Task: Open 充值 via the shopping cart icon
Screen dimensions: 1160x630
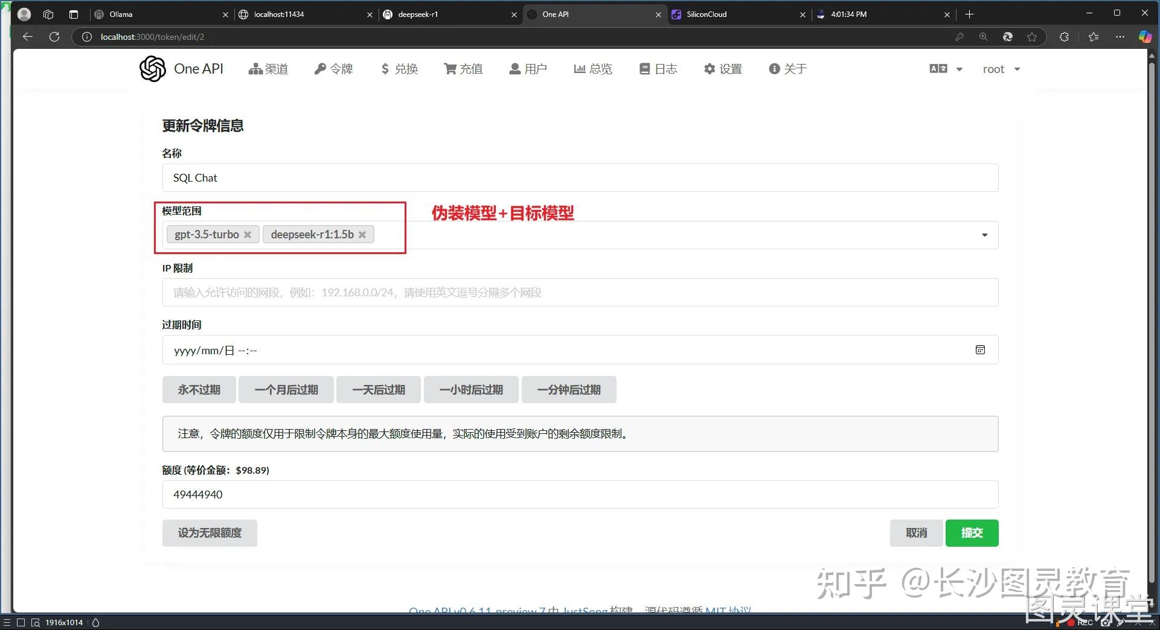Action: click(x=449, y=69)
